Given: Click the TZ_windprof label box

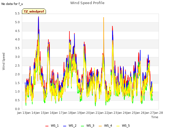Looking at the screenshot, I should click(x=34, y=11).
